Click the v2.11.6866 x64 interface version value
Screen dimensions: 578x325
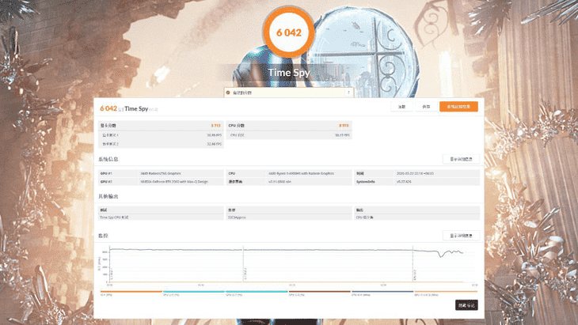pos(279,181)
